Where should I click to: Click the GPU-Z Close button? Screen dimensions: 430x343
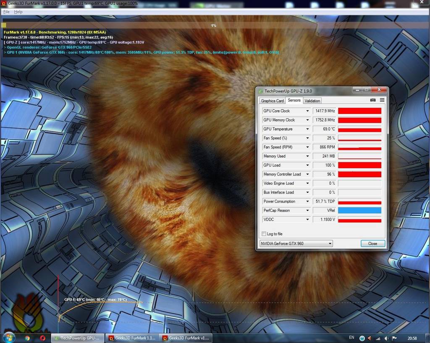point(373,243)
